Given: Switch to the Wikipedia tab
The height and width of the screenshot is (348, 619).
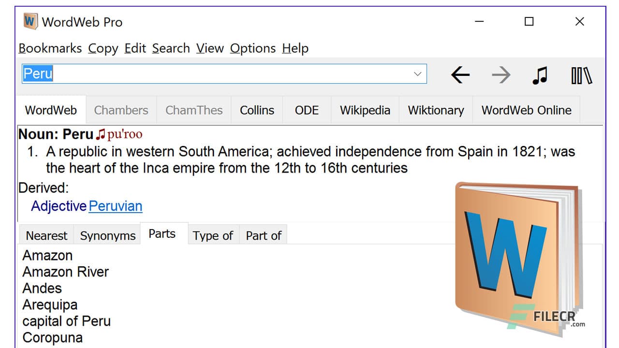Looking at the screenshot, I should [x=365, y=110].
